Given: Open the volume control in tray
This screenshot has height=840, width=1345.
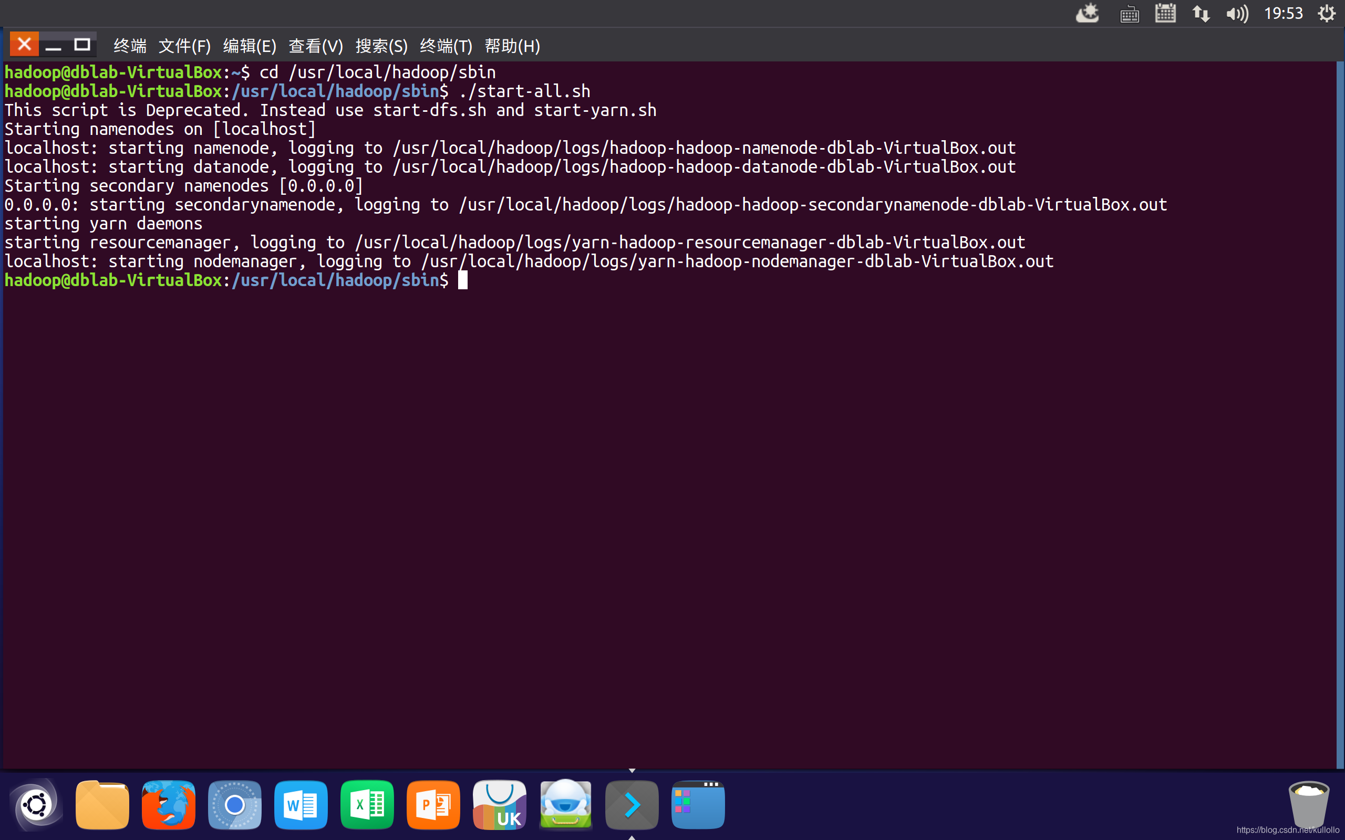Looking at the screenshot, I should (x=1237, y=13).
